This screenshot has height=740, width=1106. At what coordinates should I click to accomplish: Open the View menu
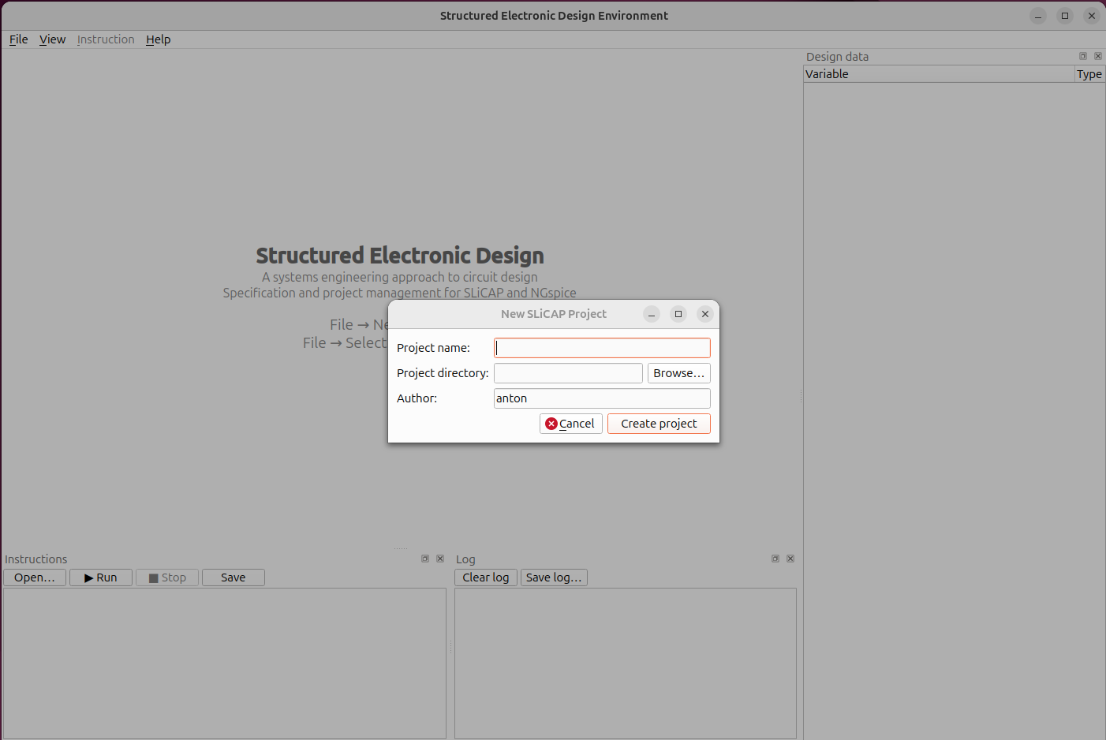[52, 39]
